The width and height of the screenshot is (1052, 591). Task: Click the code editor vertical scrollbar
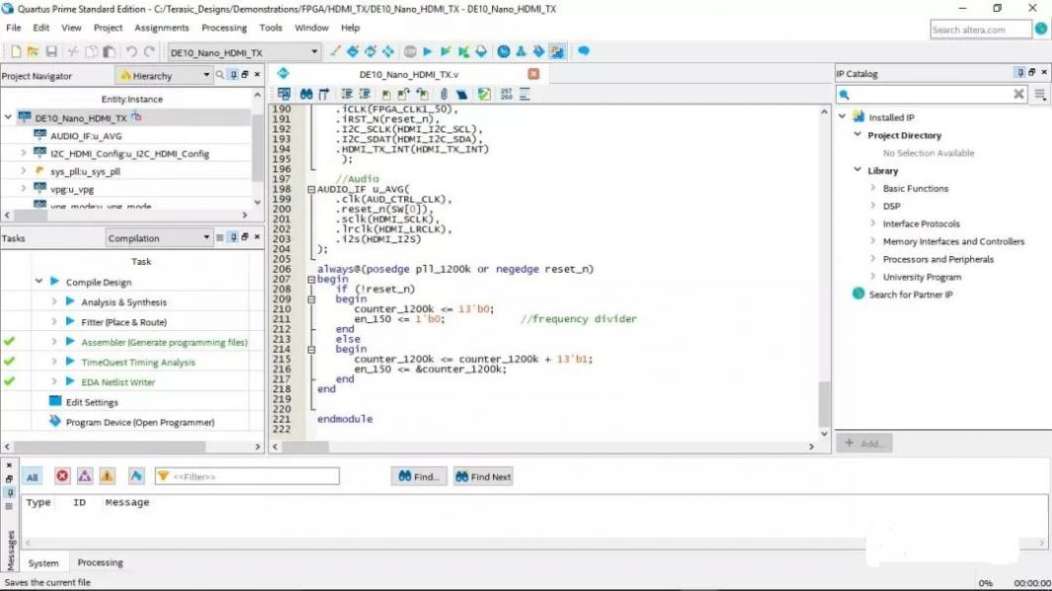point(824,402)
